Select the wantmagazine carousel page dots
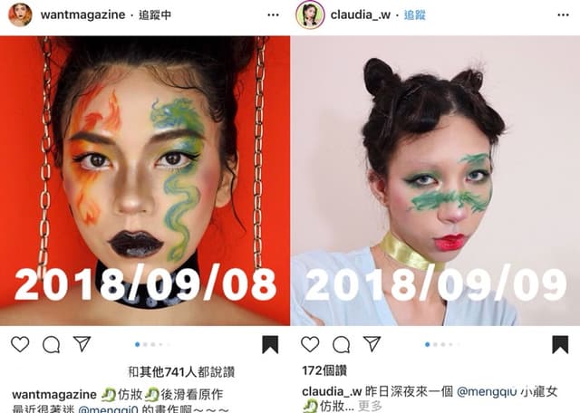This screenshot has height=413, width=580. pyautogui.click(x=152, y=344)
